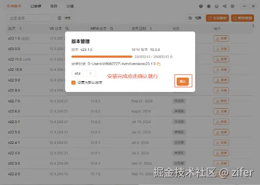Click 安装 download button for v22.10.0

click(221, 70)
